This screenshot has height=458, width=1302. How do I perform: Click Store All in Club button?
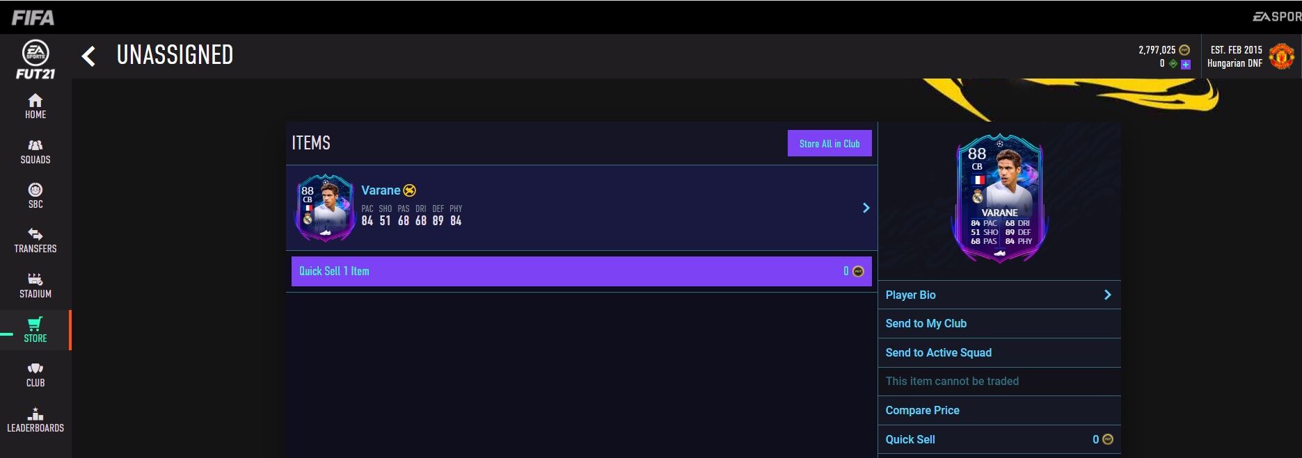[829, 143]
